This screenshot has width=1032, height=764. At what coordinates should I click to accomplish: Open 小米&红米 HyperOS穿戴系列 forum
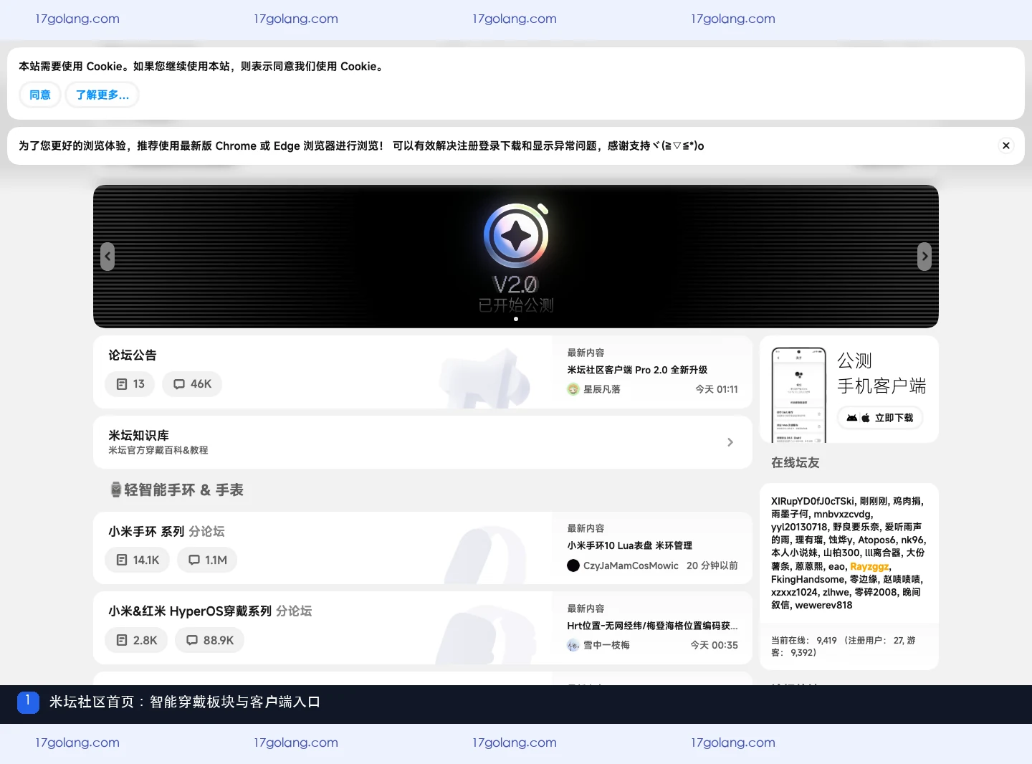pyautogui.click(x=190, y=611)
